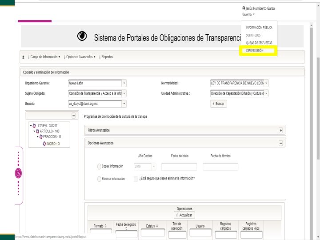Collapse the tree panel with minus icon
Viewport: 320px width, 240px height.
point(74,116)
